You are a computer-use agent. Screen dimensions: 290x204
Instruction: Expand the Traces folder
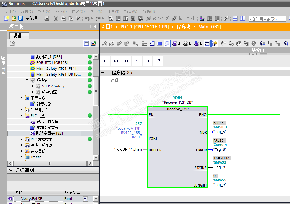tap(21, 157)
